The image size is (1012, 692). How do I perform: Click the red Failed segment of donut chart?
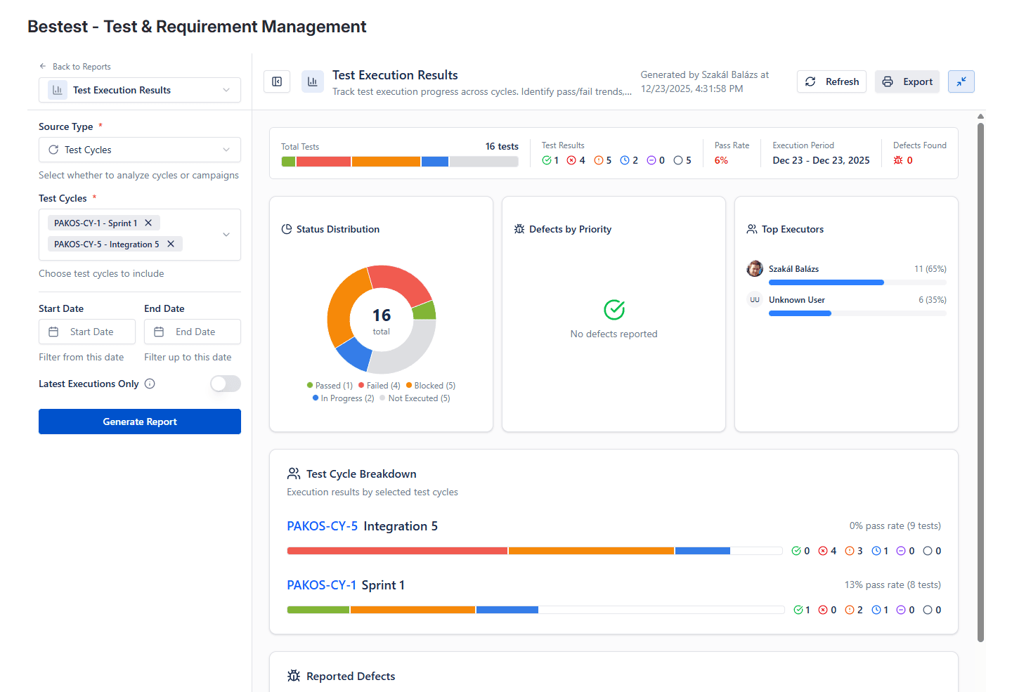(x=401, y=281)
